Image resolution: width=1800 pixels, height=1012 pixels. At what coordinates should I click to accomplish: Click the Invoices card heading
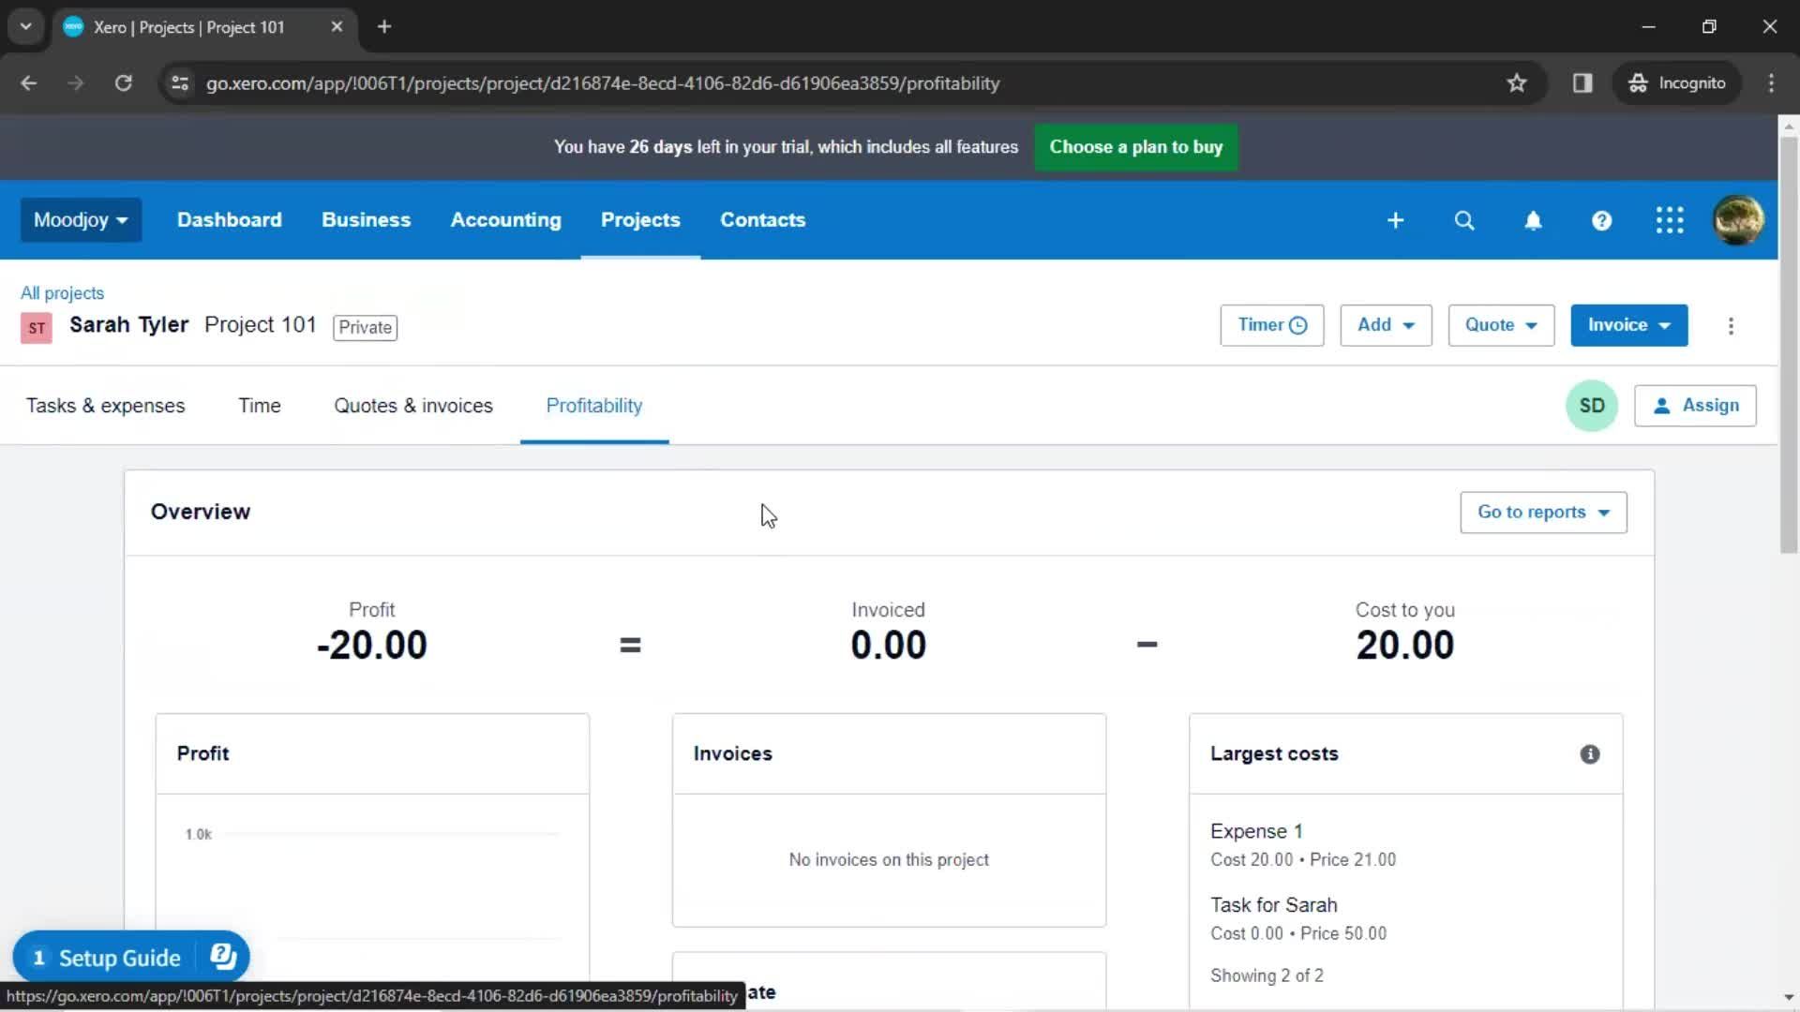coord(733,754)
